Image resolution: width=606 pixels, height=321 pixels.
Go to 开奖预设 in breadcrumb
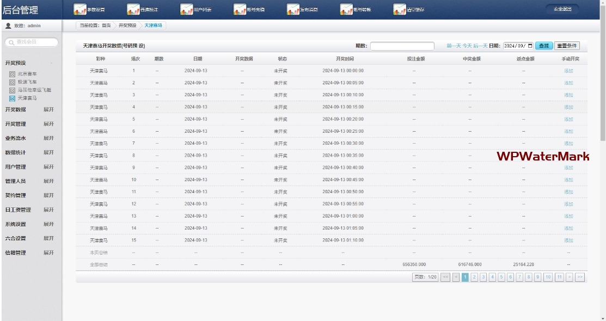pyautogui.click(x=127, y=26)
